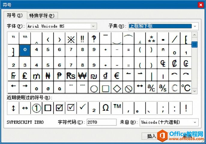Pick the interrobang symbol in the first row
Viewport: 206px width, 144px height.
94,38
